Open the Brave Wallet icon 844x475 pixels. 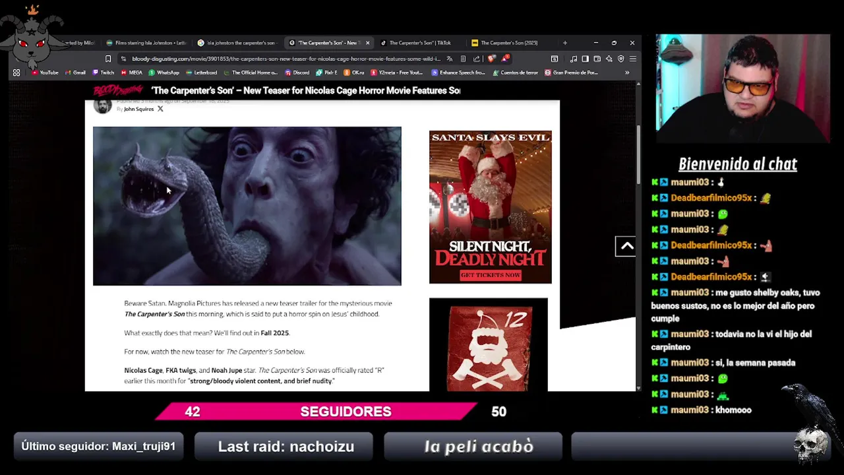[597, 59]
